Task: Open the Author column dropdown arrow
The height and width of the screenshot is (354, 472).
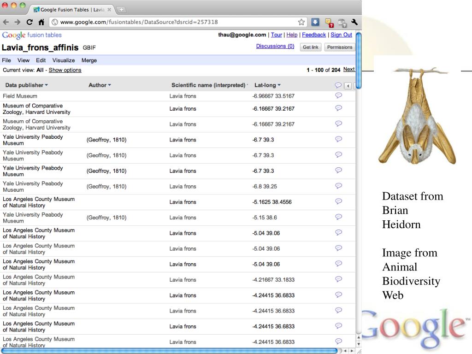Action: pyautogui.click(x=109, y=85)
